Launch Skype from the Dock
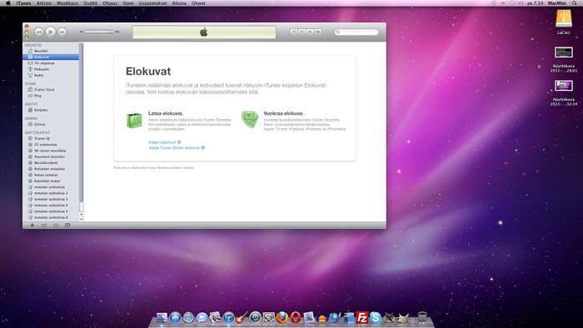Viewport: 583px width, 328px height. point(376,318)
